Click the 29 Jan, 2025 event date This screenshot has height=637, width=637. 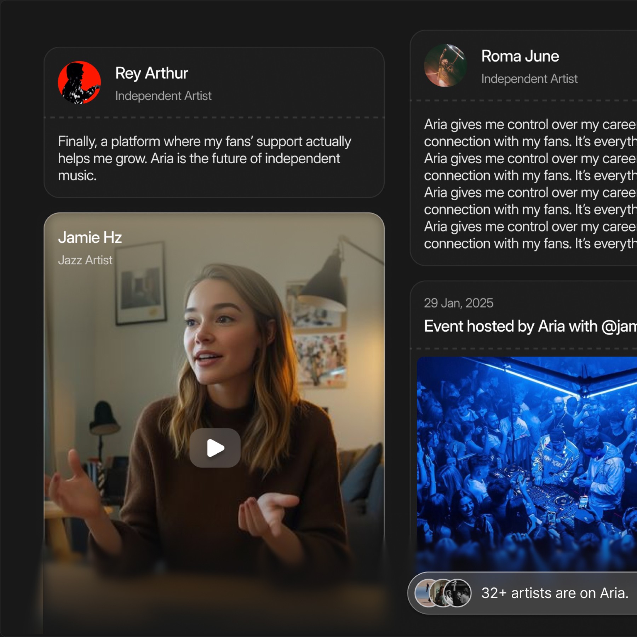458,303
